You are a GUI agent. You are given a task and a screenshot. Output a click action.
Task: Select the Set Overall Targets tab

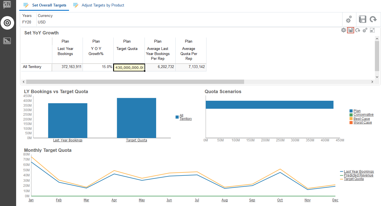point(49,5)
